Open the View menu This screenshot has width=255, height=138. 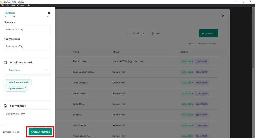point(13,5)
